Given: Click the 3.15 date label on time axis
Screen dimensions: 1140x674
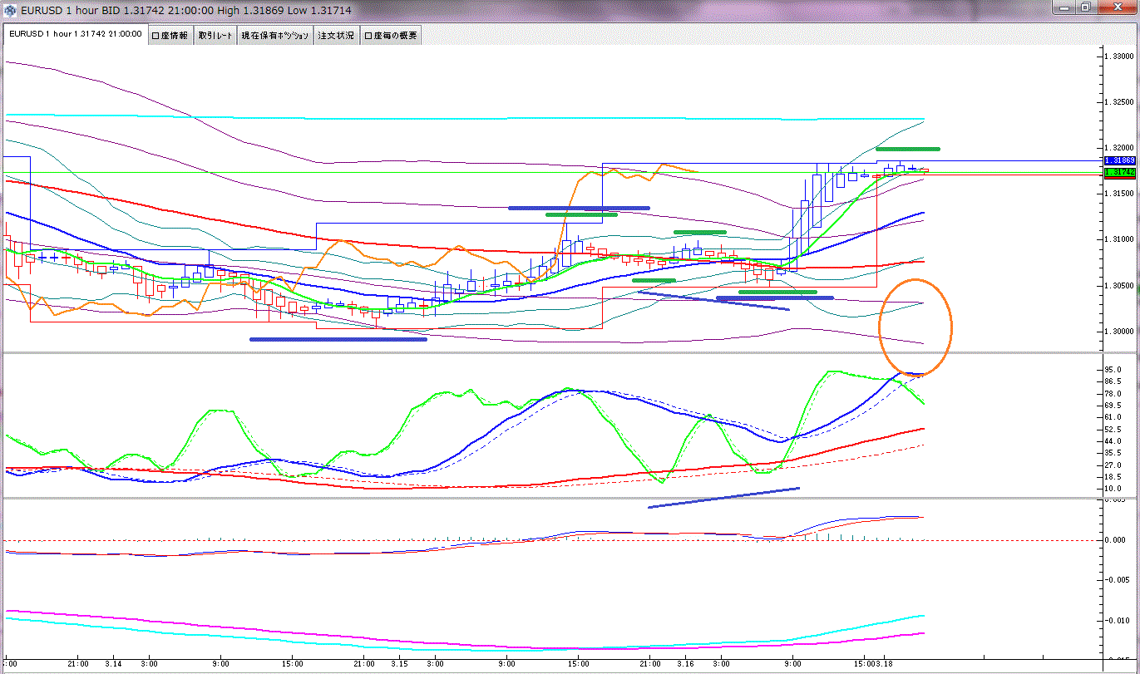Looking at the screenshot, I should click(x=399, y=664).
